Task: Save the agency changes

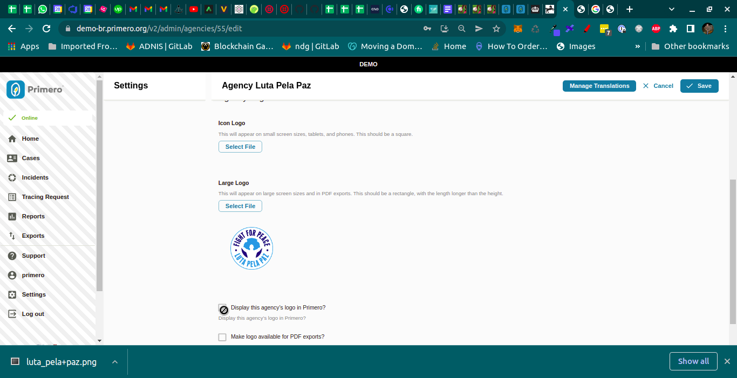Action: tap(699, 86)
